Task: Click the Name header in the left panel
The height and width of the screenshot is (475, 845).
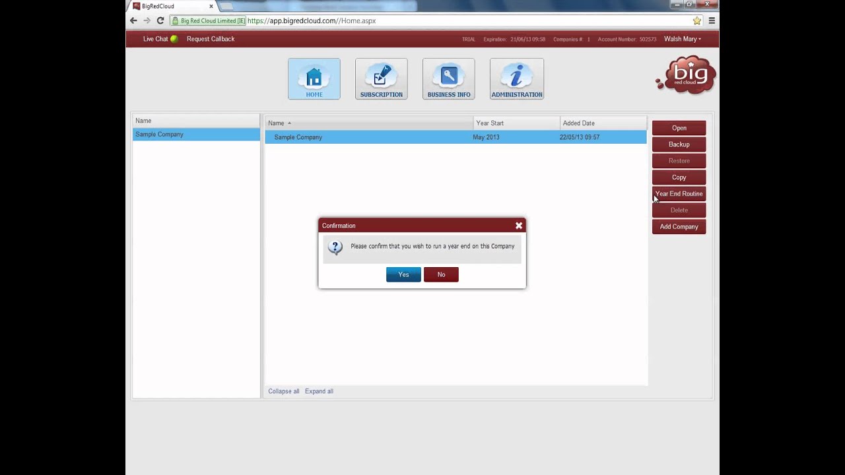Action: (x=196, y=121)
